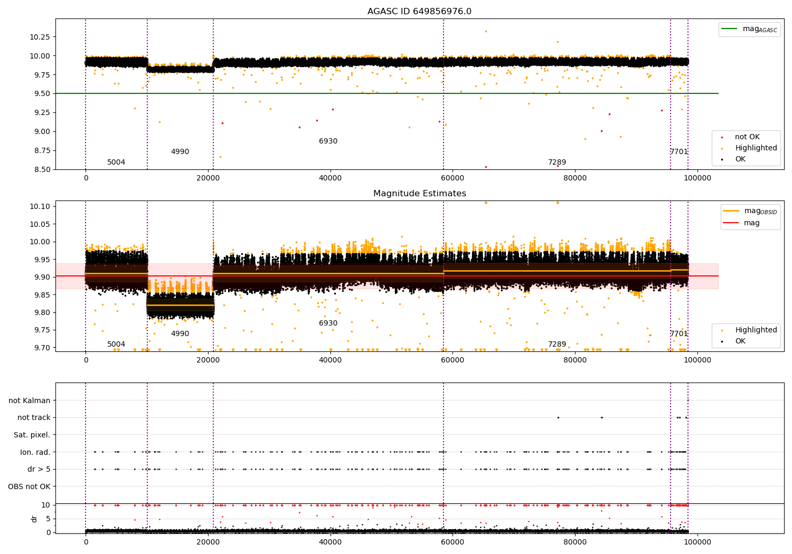Click the 10 y-axis tick in the dr panel
This screenshot has width=792, height=554.
click(x=46, y=505)
